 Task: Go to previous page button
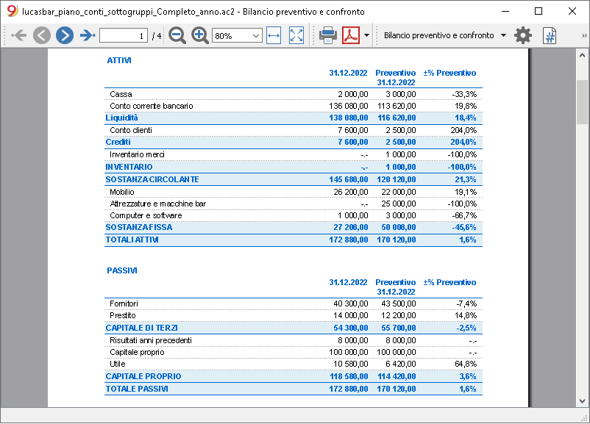click(x=42, y=36)
